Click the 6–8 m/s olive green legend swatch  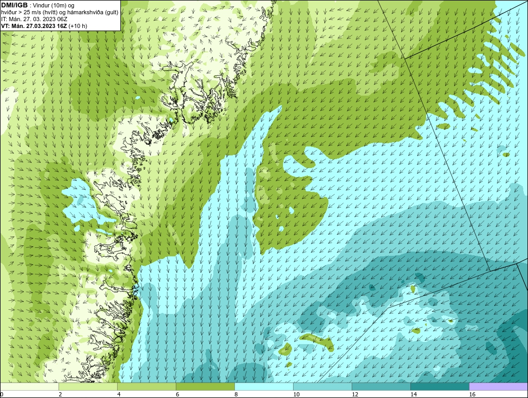click(205, 386)
